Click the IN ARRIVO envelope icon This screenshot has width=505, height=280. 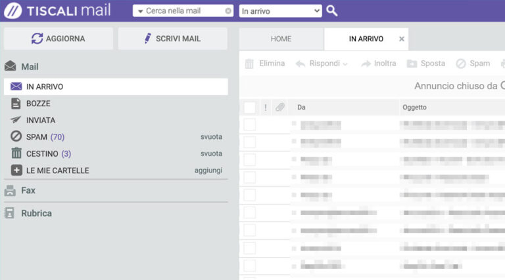coord(16,87)
